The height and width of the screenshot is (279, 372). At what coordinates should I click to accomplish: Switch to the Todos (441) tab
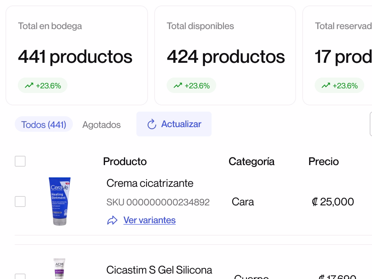44,124
